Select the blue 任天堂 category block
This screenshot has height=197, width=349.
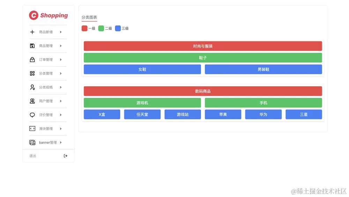pyautogui.click(x=142, y=115)
